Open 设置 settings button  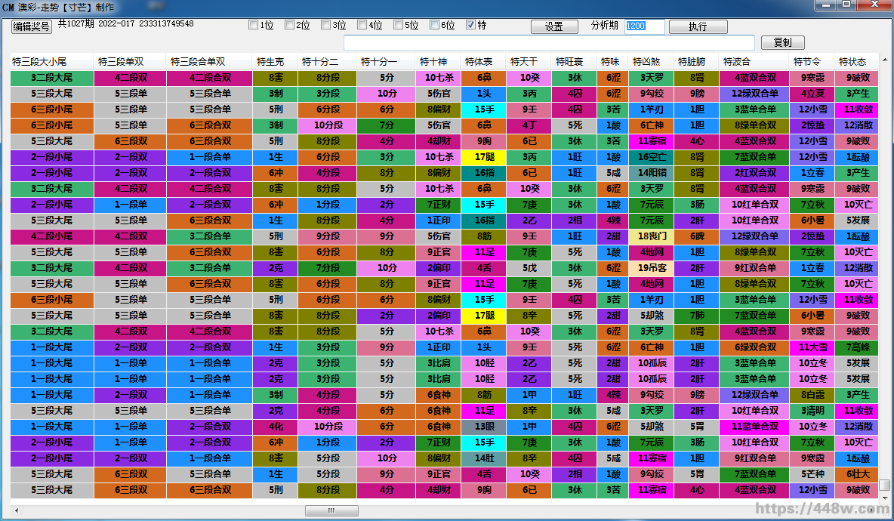tap(553, 26)
